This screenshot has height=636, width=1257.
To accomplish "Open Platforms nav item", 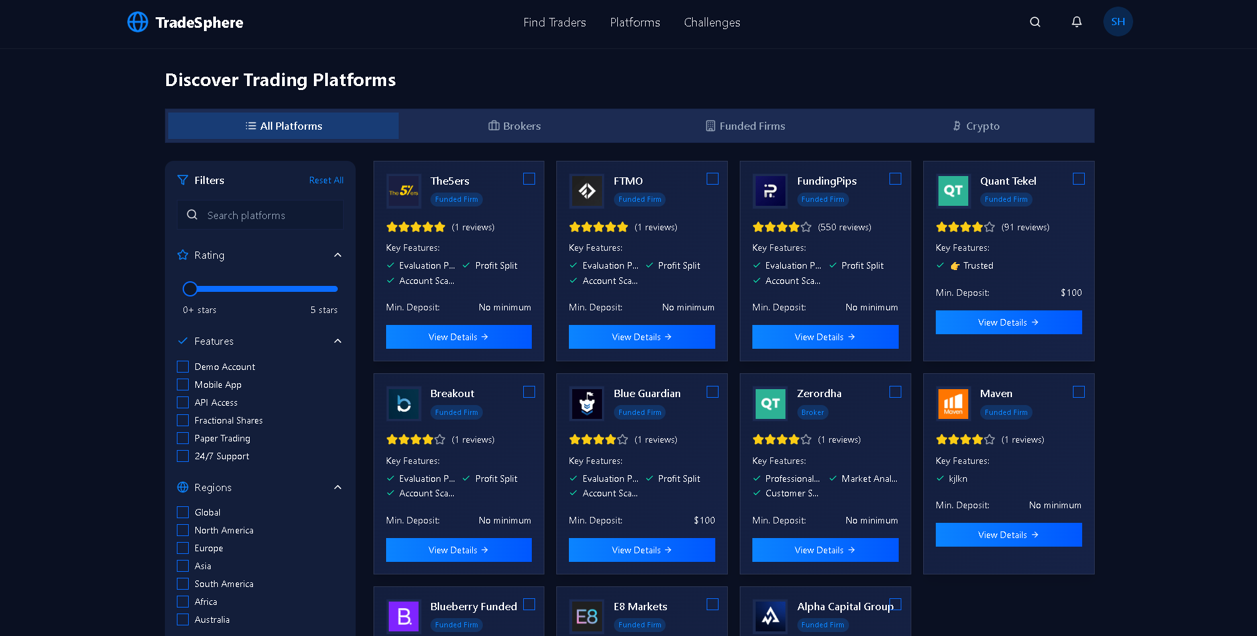I will pyautogui.click(x=635, y=23).
